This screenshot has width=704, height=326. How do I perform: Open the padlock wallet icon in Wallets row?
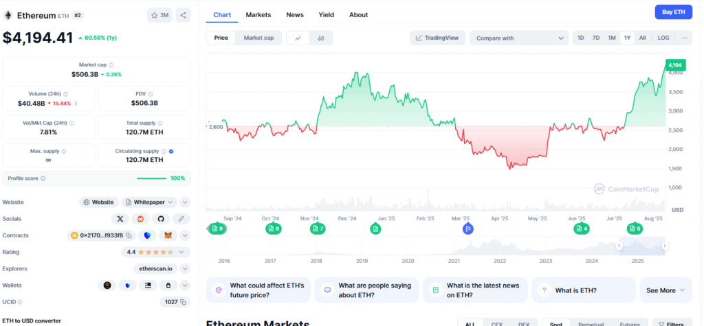pyautogui.click(x=168, y=286)
